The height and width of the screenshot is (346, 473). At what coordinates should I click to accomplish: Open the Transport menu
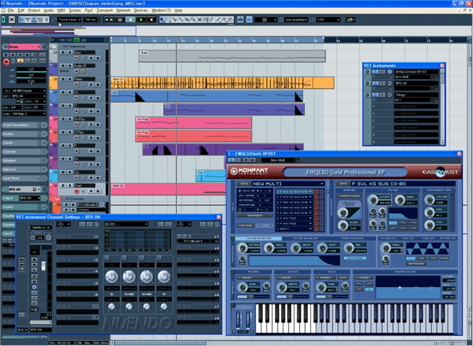click(104, 10)
